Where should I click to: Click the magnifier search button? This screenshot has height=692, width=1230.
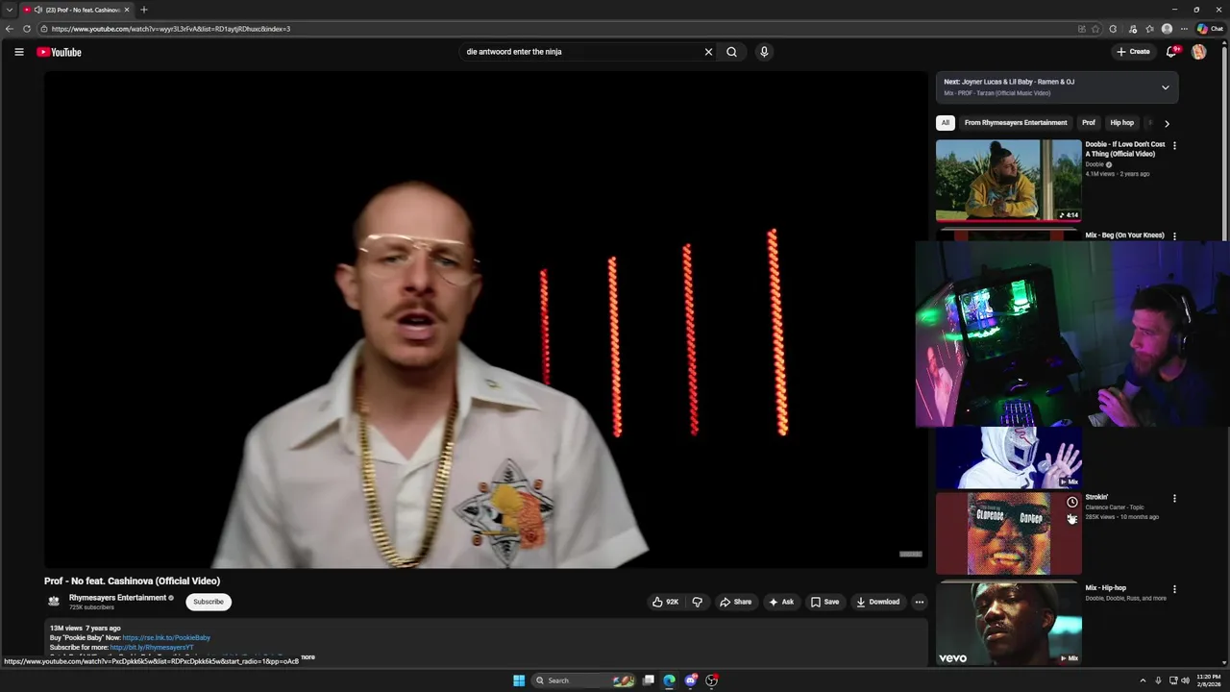tap(731, 52)
